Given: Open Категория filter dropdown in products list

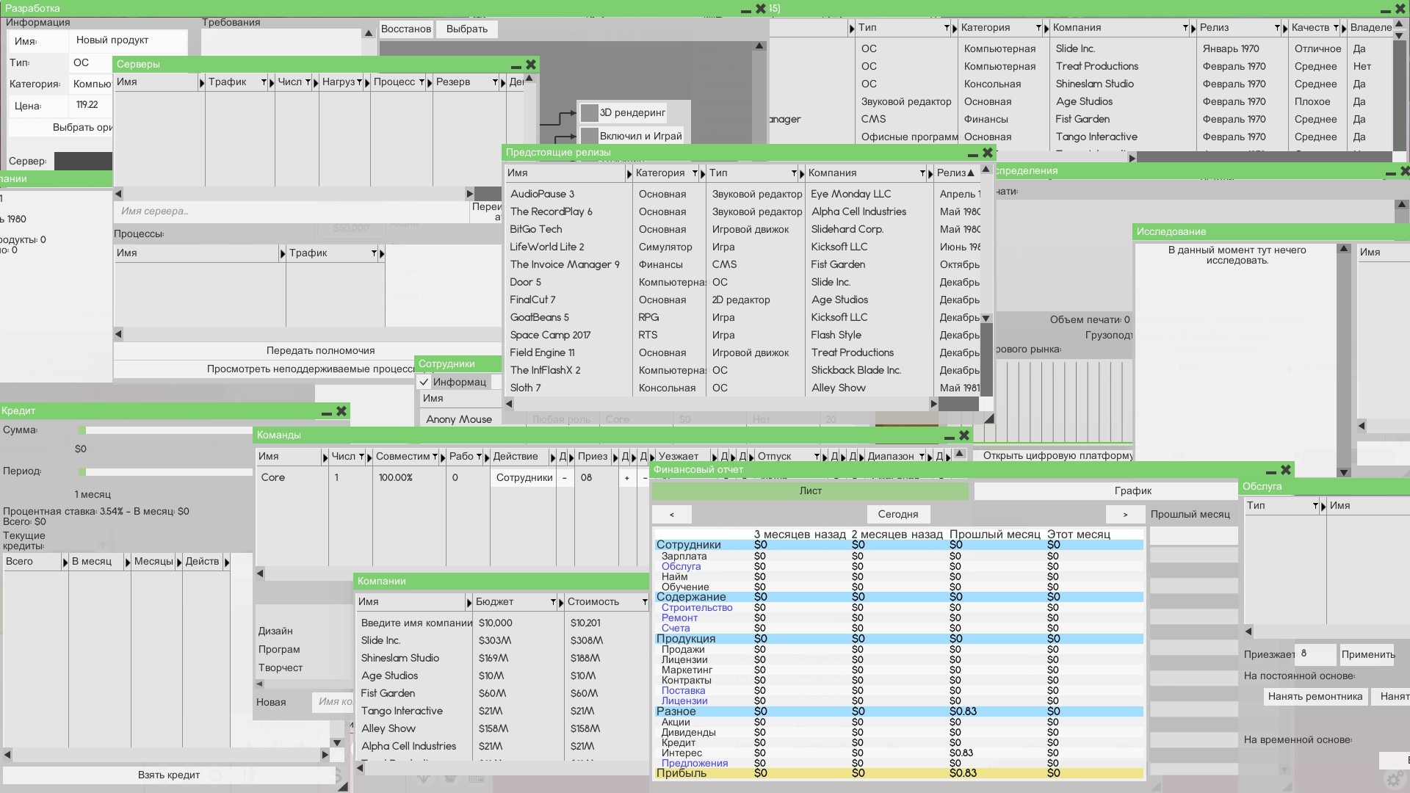Looking at the screenshot, I should pyautogui.click(x=1039, y=28).
